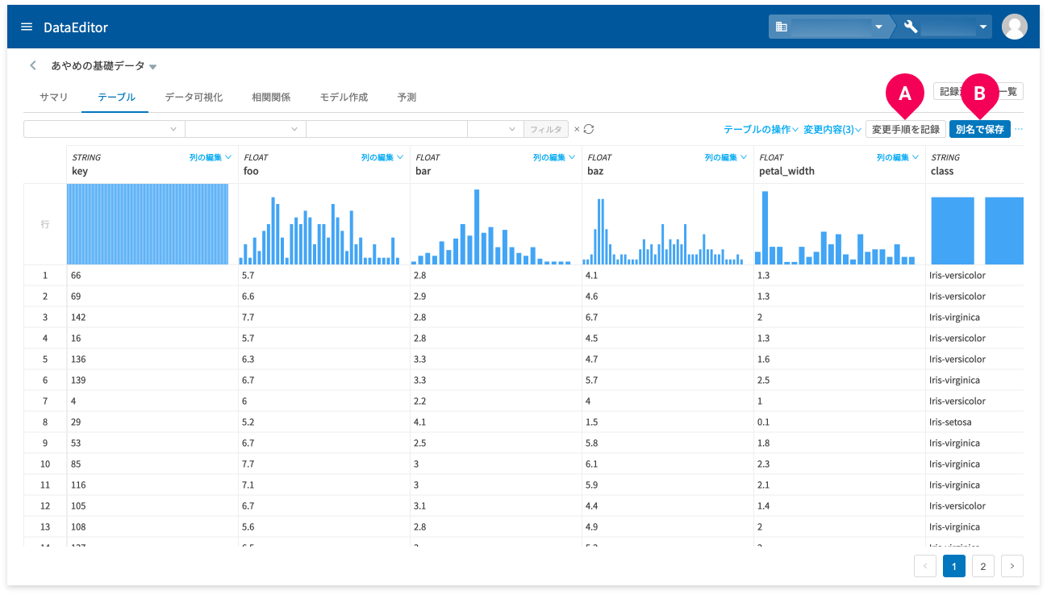
Task: Click key value 66 in row 1
Action: click(76, 275)
